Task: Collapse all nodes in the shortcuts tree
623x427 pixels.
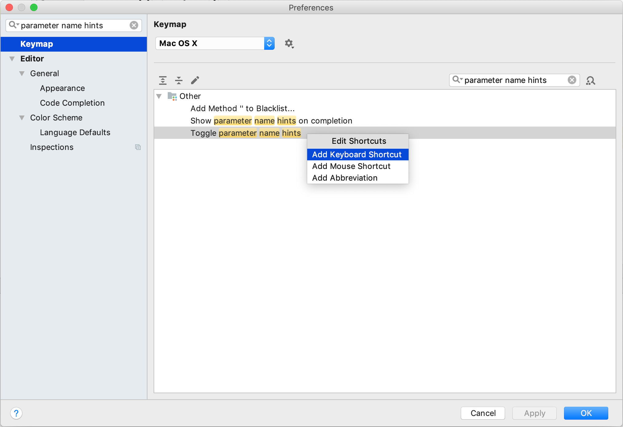Action: point(179,80)
